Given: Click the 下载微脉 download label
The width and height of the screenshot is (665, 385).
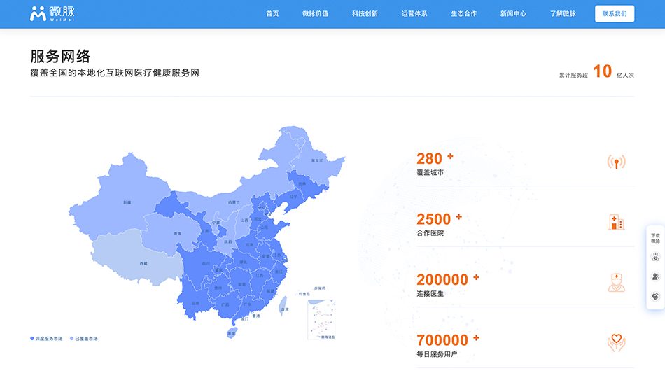Looking at the screenshot, I should [x=655, y=238].
